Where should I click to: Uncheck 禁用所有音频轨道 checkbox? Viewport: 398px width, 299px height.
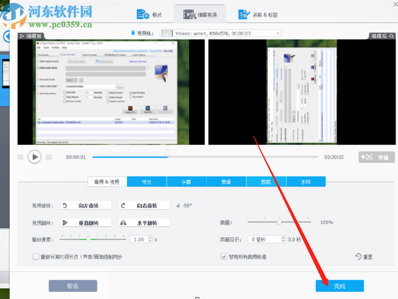coord(224,256)
